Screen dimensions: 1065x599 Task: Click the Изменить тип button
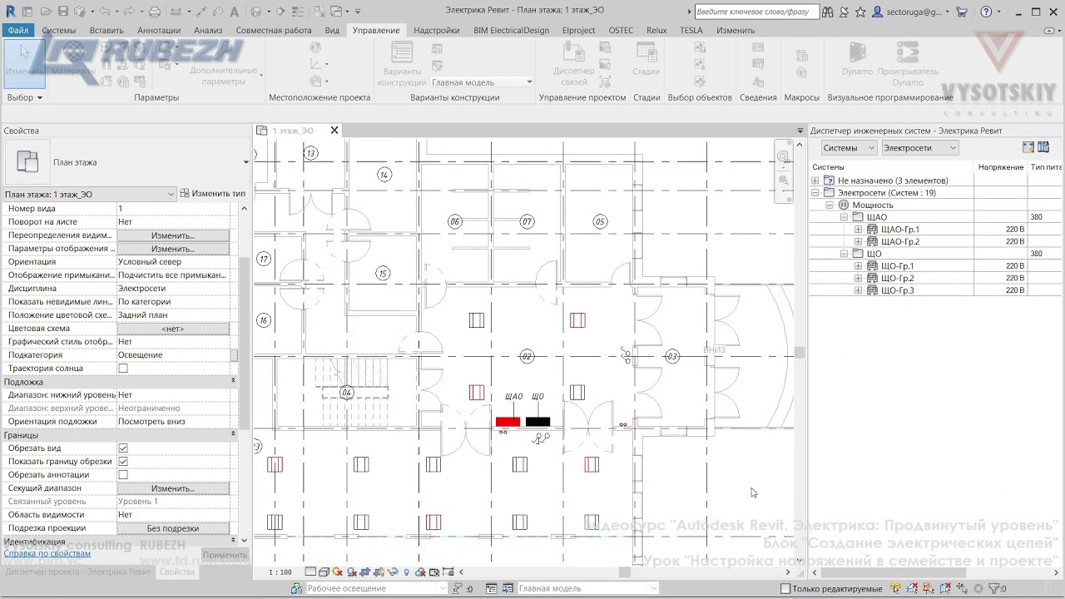pos(213,194)
